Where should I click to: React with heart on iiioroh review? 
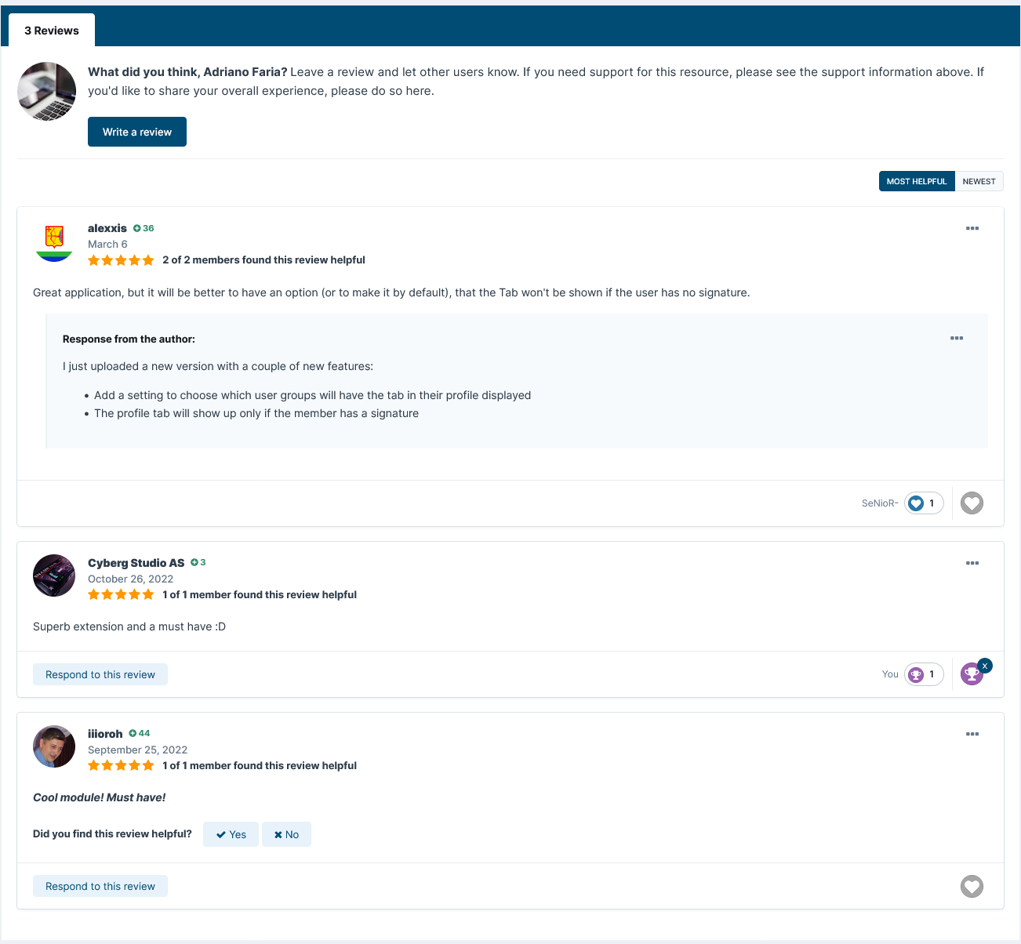coord(972,887)
